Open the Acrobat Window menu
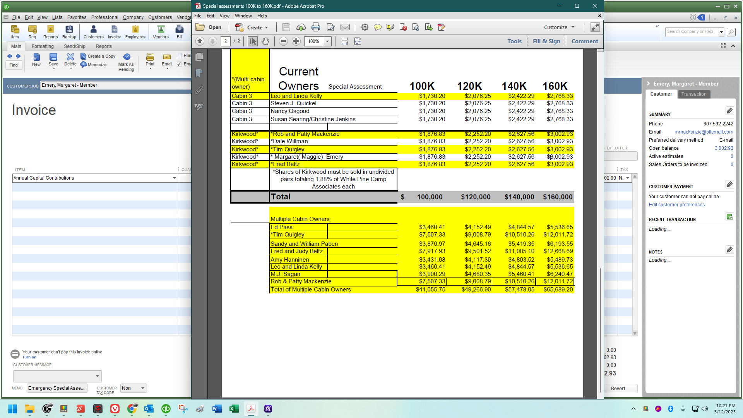Screen dimensions: 743x418 [x=243, y=16]
